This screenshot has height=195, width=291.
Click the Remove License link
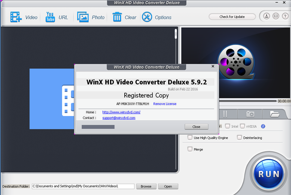point(165,104)
